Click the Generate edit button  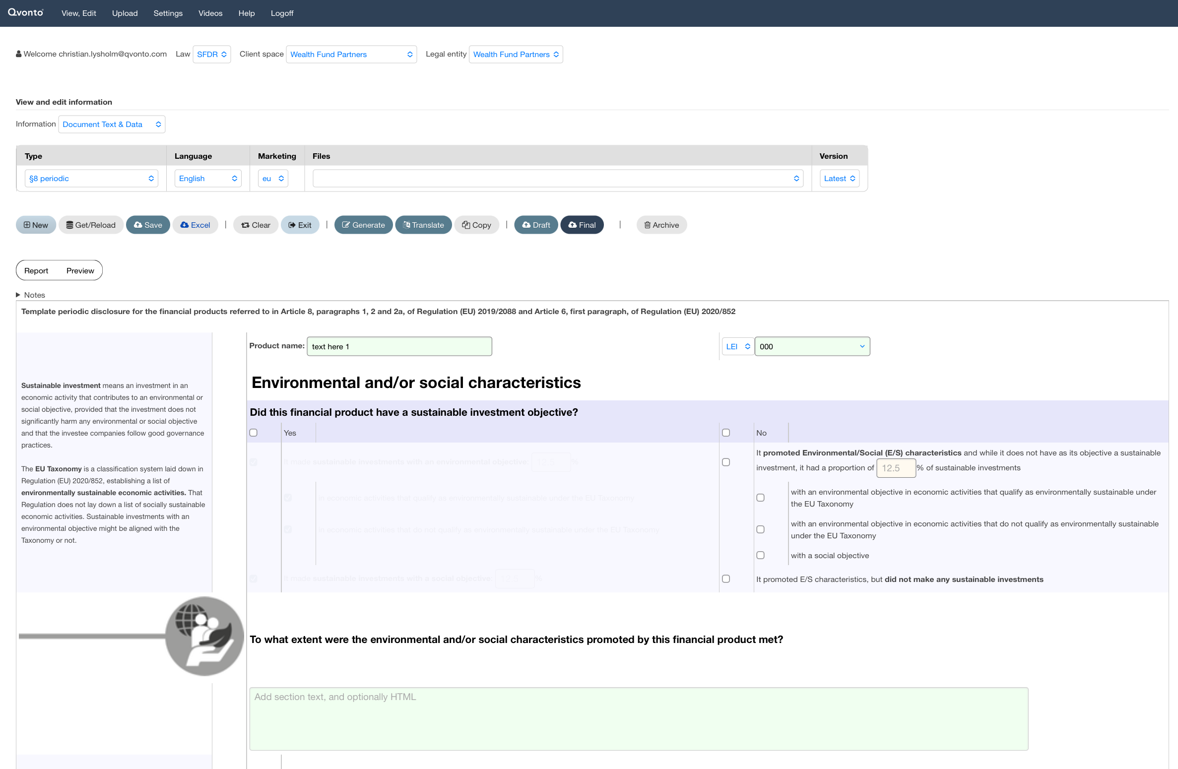click(363, 225)
